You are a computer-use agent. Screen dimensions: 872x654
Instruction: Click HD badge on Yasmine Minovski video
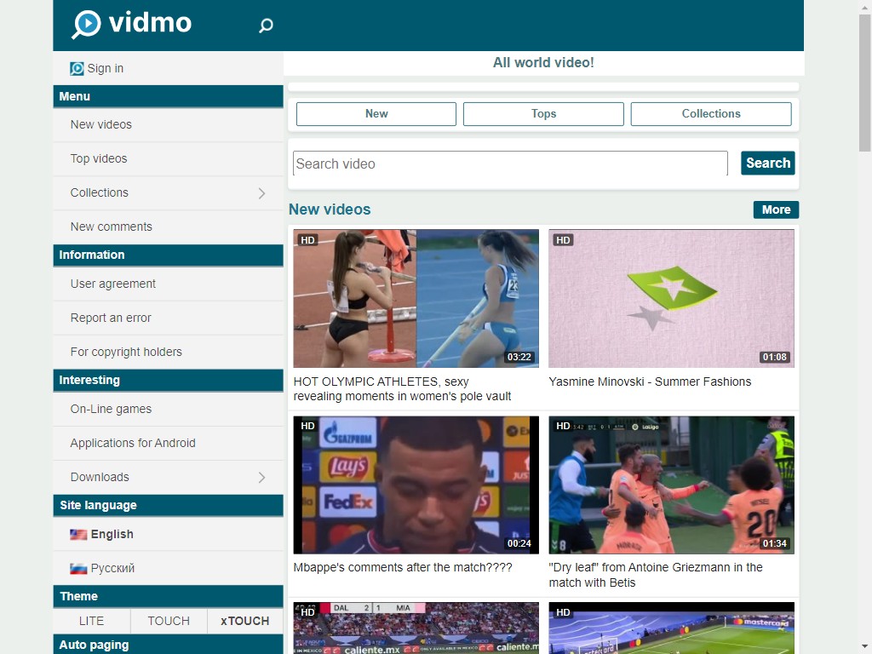click(x=563, y=240)
